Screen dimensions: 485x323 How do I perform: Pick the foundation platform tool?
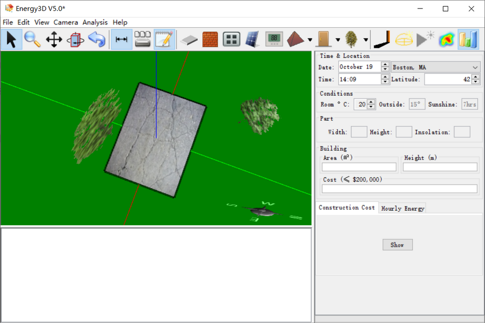click(189, 39)
